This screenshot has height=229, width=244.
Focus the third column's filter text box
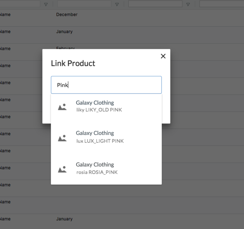tap(155, 4)
